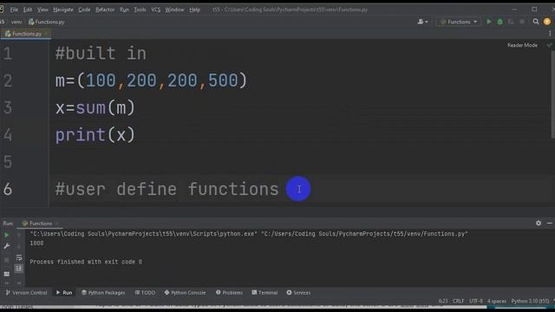Screen dimensions: 555x312
Task: Open the Functions run configuration dropdown
Action: tap(459, 22)
